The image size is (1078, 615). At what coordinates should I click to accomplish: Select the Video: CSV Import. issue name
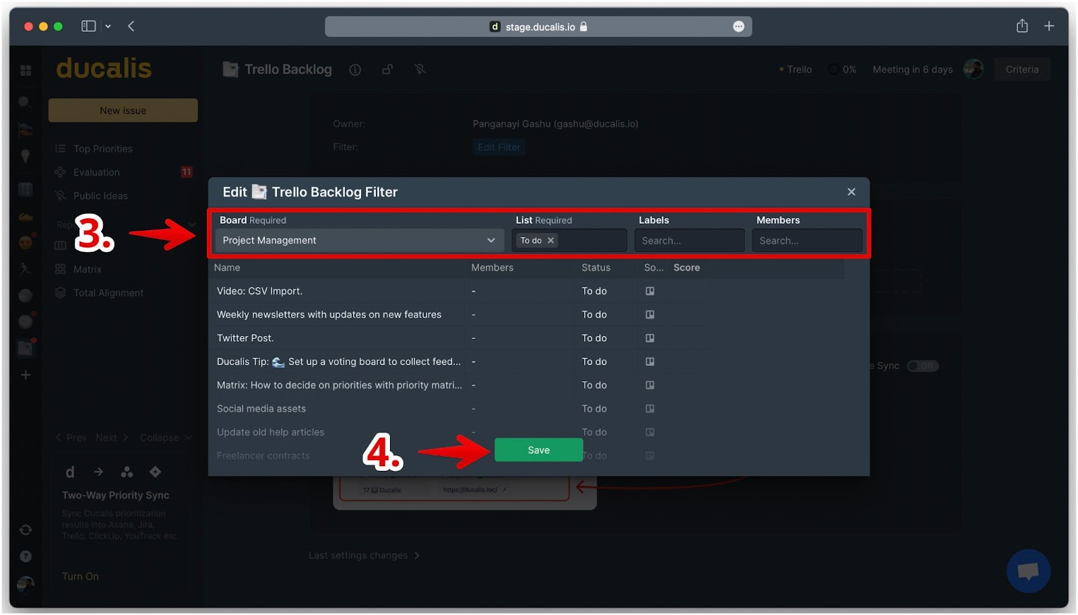tap(259, 291)
